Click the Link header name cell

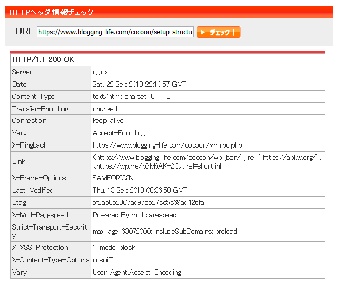tap(51, 162)
